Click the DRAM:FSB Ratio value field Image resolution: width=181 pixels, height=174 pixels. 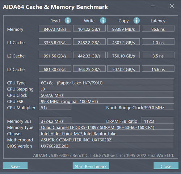[158, 120]
